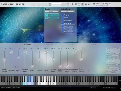Select the Rolls cresc. 1s articulation
The width and height of the screenshot is (121, 91).
tap(68, 26)
